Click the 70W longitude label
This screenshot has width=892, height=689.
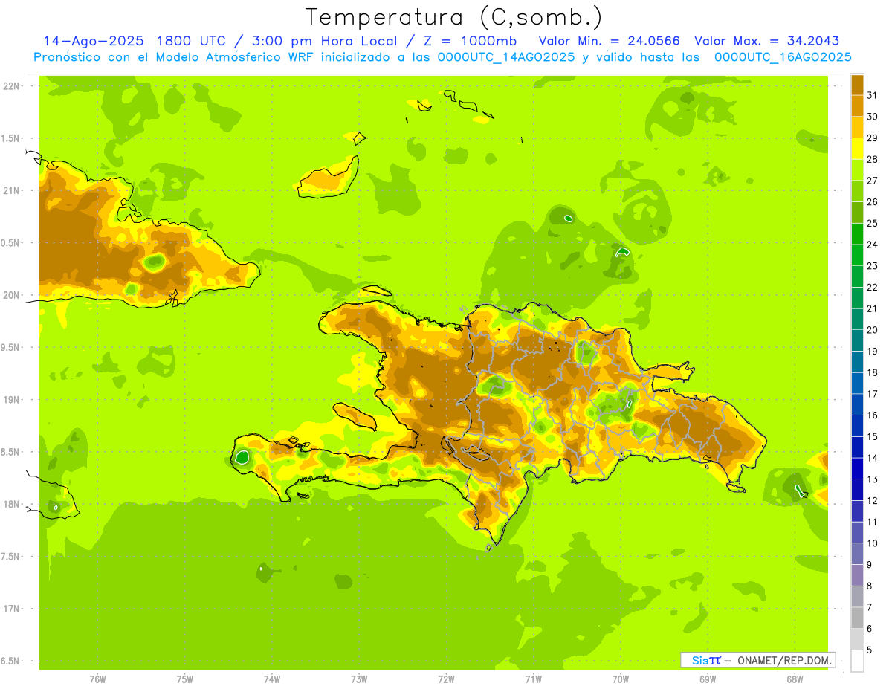coord(621,680)
